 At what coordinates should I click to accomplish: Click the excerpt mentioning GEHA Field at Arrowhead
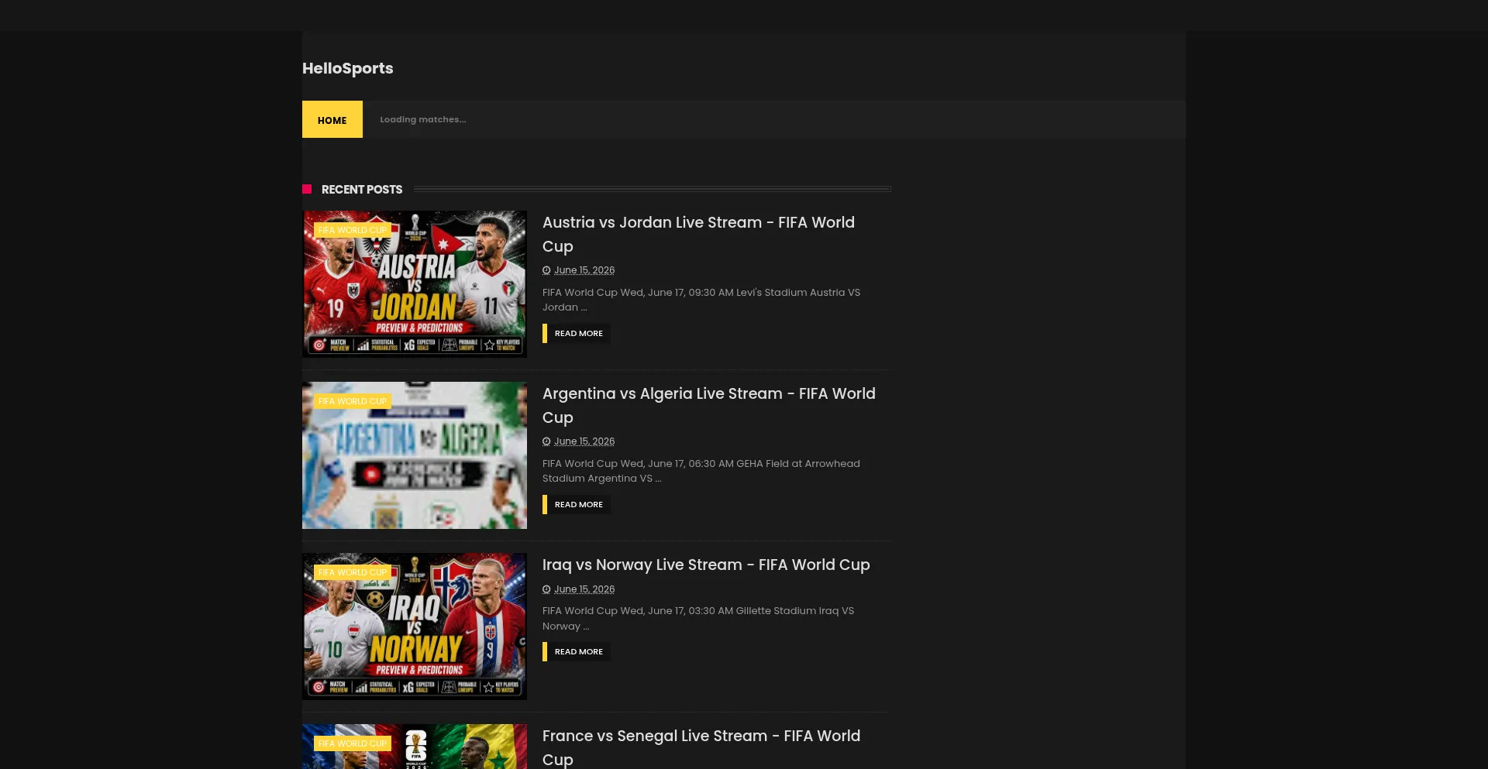701,471
